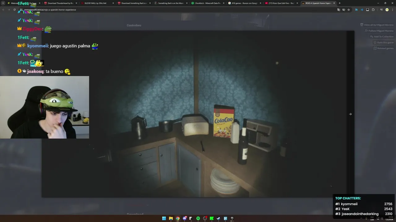The width and height of the screenshot is (396, 222).
Task: Open the tab search dropdown arrow
Action: [3, 3]
